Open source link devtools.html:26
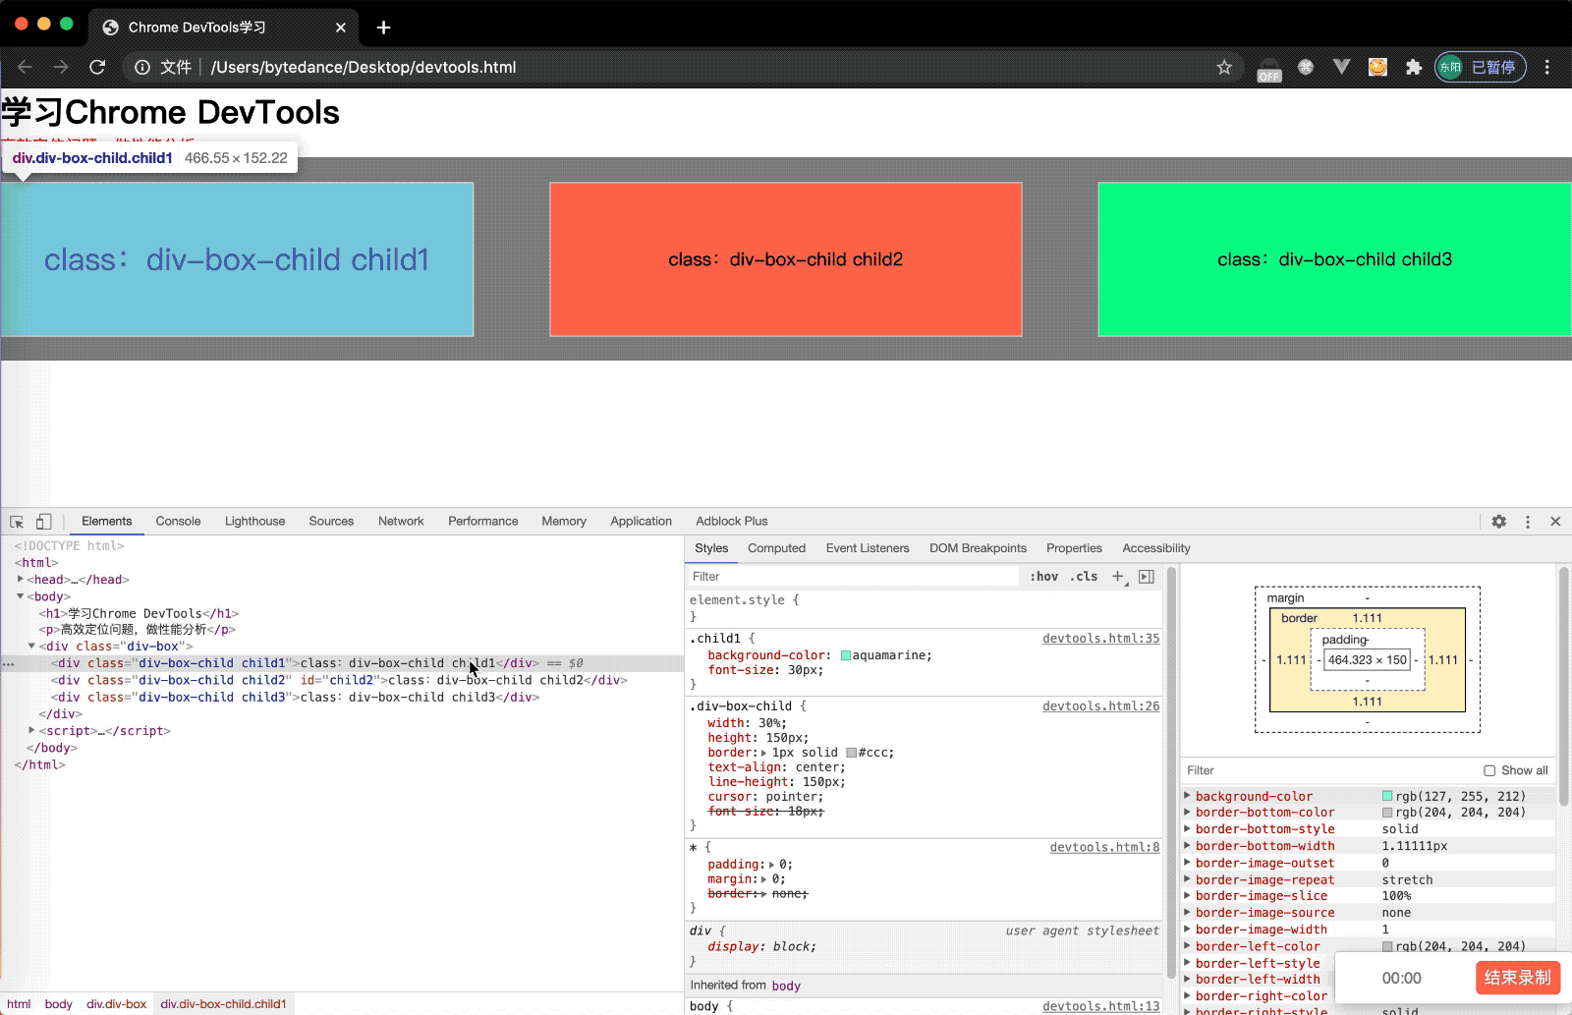The height and width of the screenshot is (1015, 1572). [1100, 706]
